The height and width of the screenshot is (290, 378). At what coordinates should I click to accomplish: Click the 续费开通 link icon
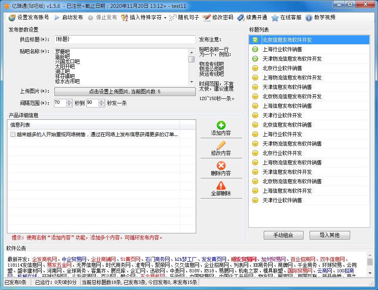tap(241, 18)
